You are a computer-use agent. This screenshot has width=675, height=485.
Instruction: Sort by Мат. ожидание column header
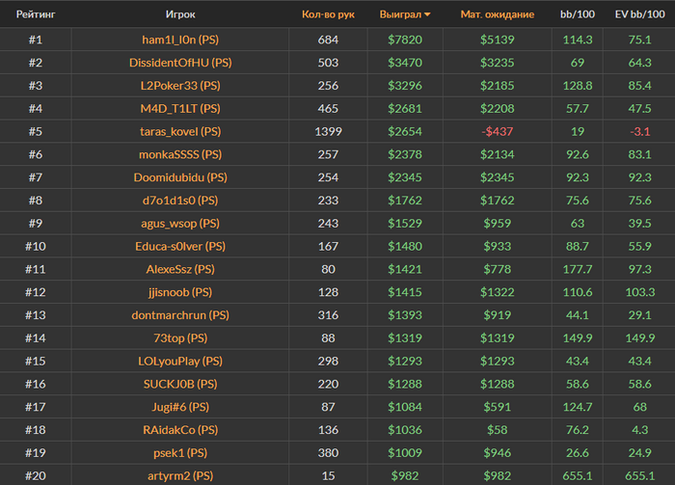[498, 14]
